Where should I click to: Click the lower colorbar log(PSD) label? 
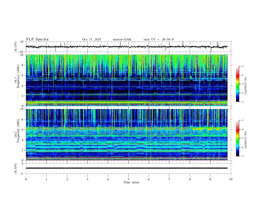tap(246, 140)
